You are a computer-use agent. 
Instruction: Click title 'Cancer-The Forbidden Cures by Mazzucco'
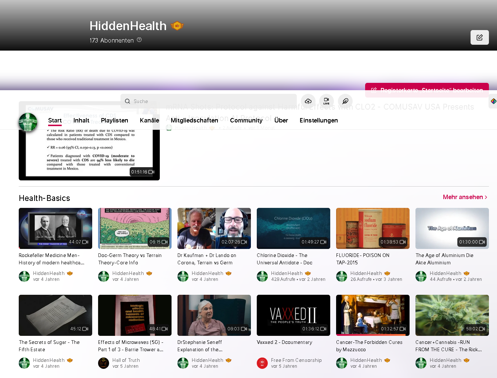[369, 346]
